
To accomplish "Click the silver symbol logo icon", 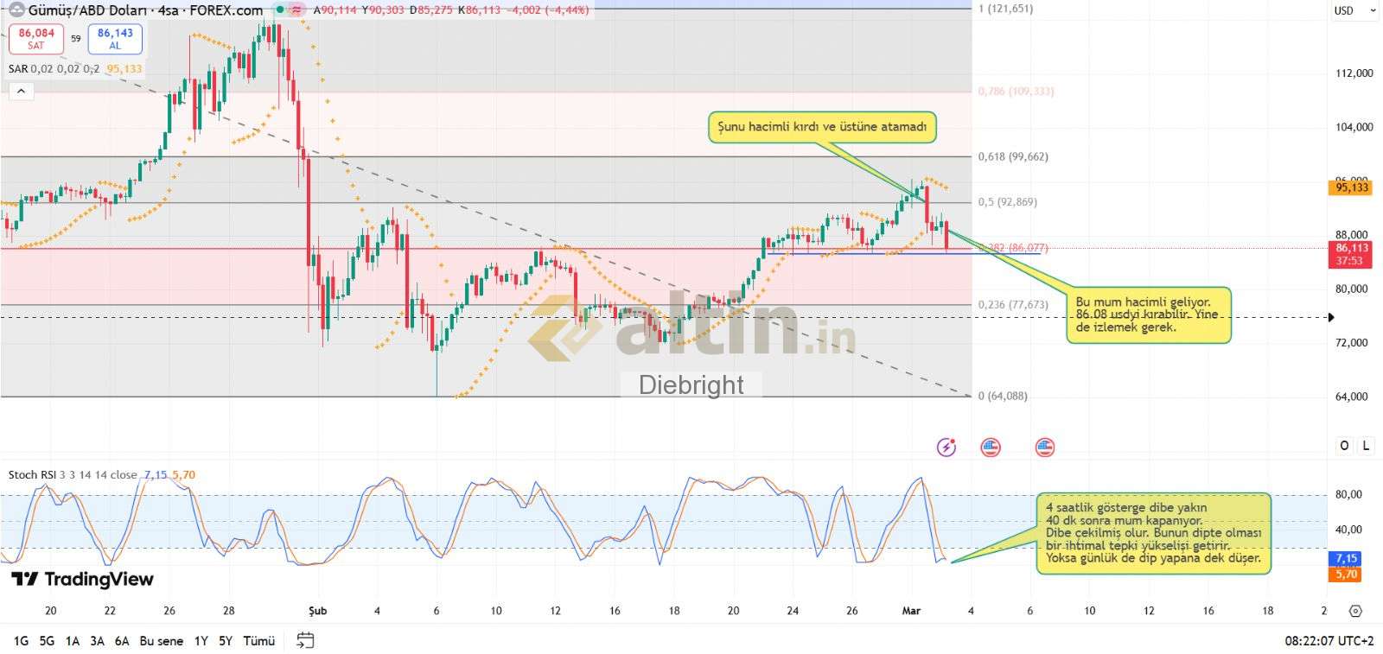I will pos(16,10).
